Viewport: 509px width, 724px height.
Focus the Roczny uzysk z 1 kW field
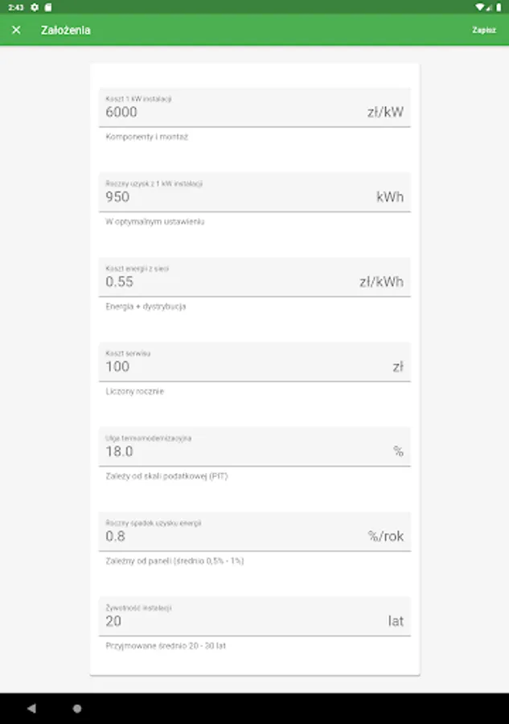coord(233,196)
